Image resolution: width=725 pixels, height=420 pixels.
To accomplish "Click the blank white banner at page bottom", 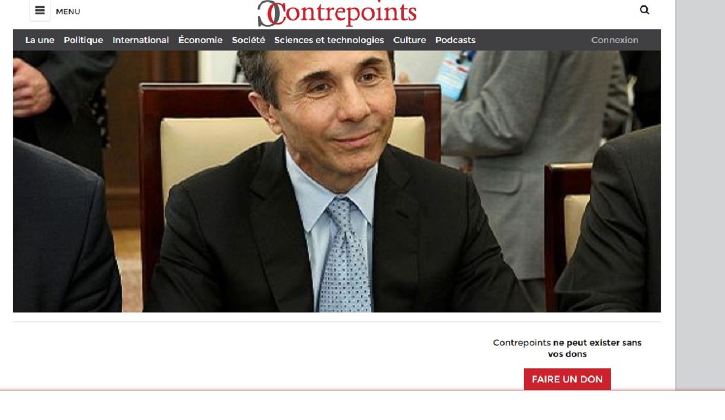I will 362,405.
